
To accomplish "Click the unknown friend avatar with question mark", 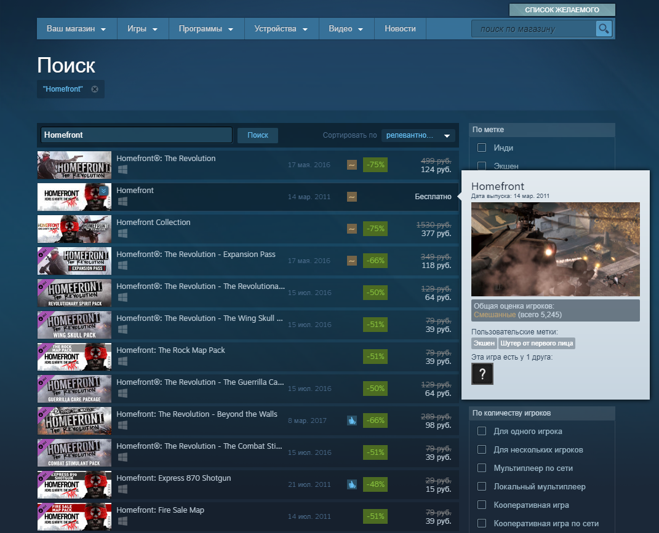I will 482,374.
